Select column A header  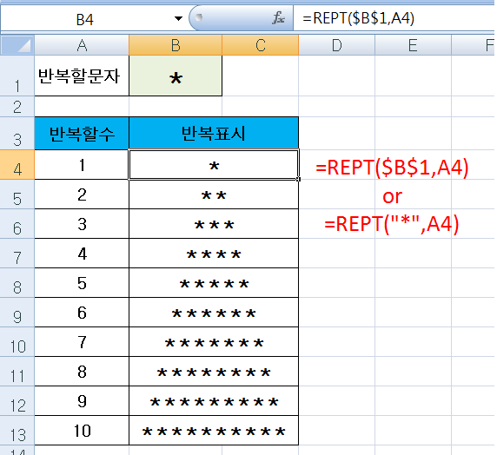tap(82, 45)
